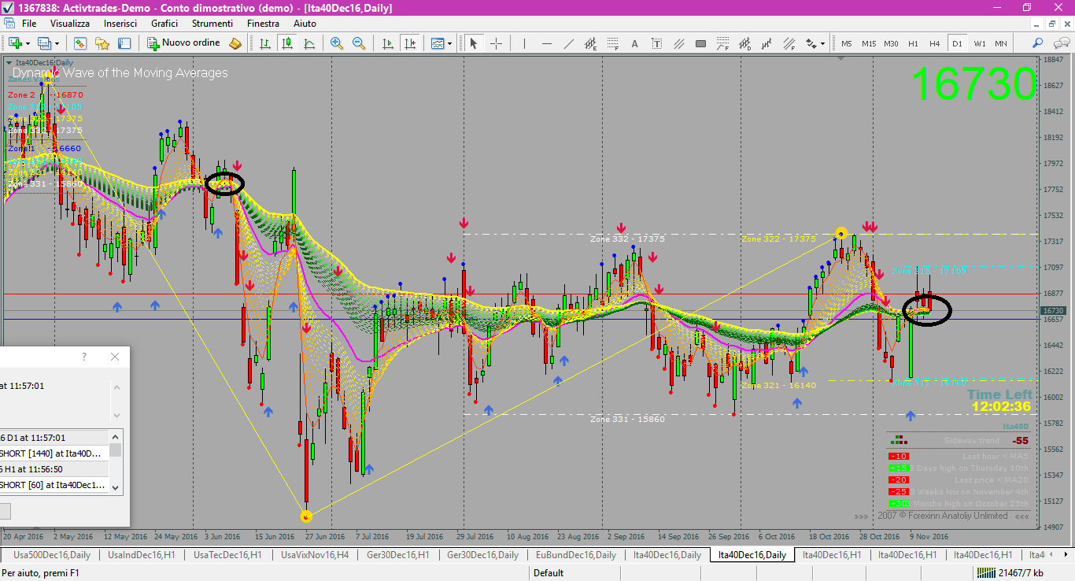Open the chat bubbles icon
The width and height of the screenshot is (1075, 581).
[x=1060, y=43]
